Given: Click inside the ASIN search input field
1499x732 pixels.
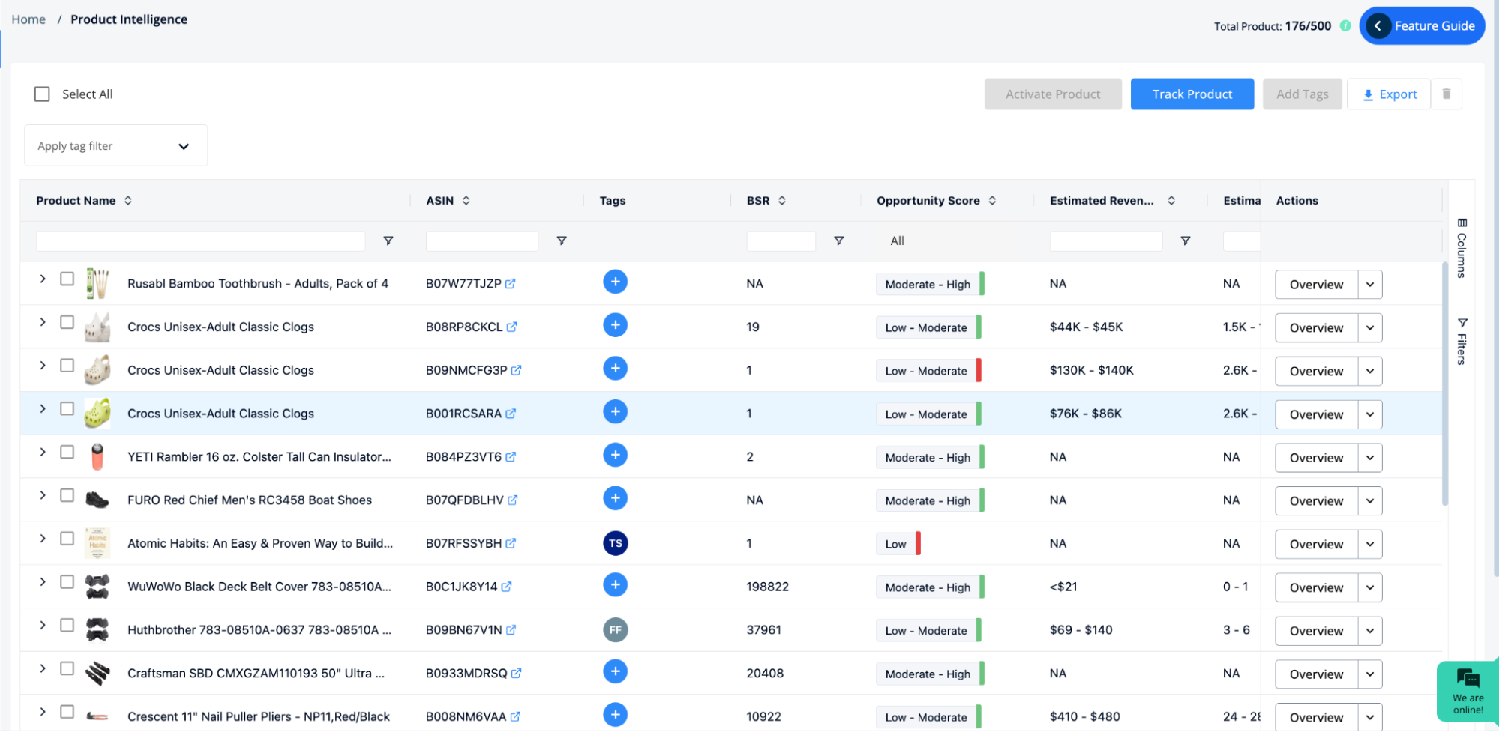Looking at the screenshot, I should 482,241.
